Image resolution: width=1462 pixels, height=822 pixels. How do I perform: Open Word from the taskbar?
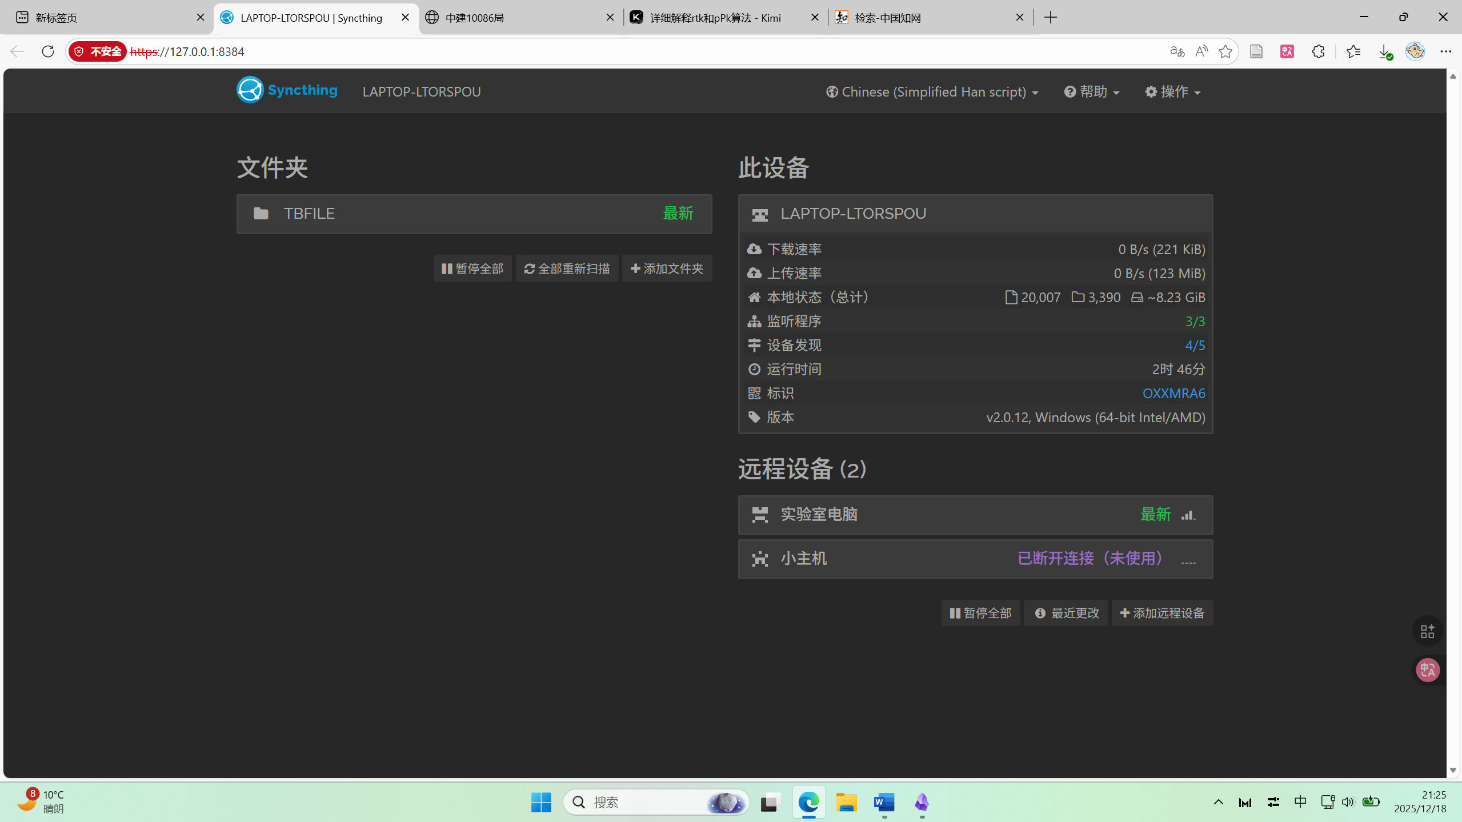point(884,803)
